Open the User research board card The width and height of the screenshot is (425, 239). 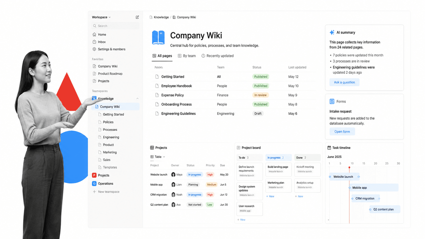pyautogui.click(x=250, y=209)
